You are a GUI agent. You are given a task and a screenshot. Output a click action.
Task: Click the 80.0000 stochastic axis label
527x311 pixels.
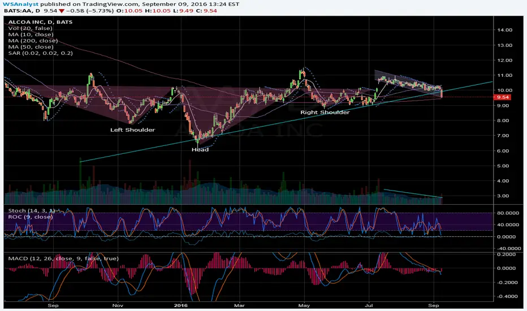pyautogui.click(x=507, y=213)
